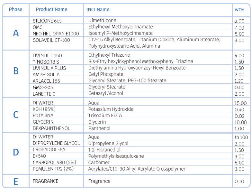This screenshot has width=251, height=188.
Task: Click wt% value 'to 100'
Action: point(241,137)
